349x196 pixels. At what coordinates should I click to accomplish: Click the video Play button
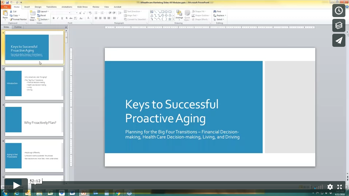pos(16,186)
